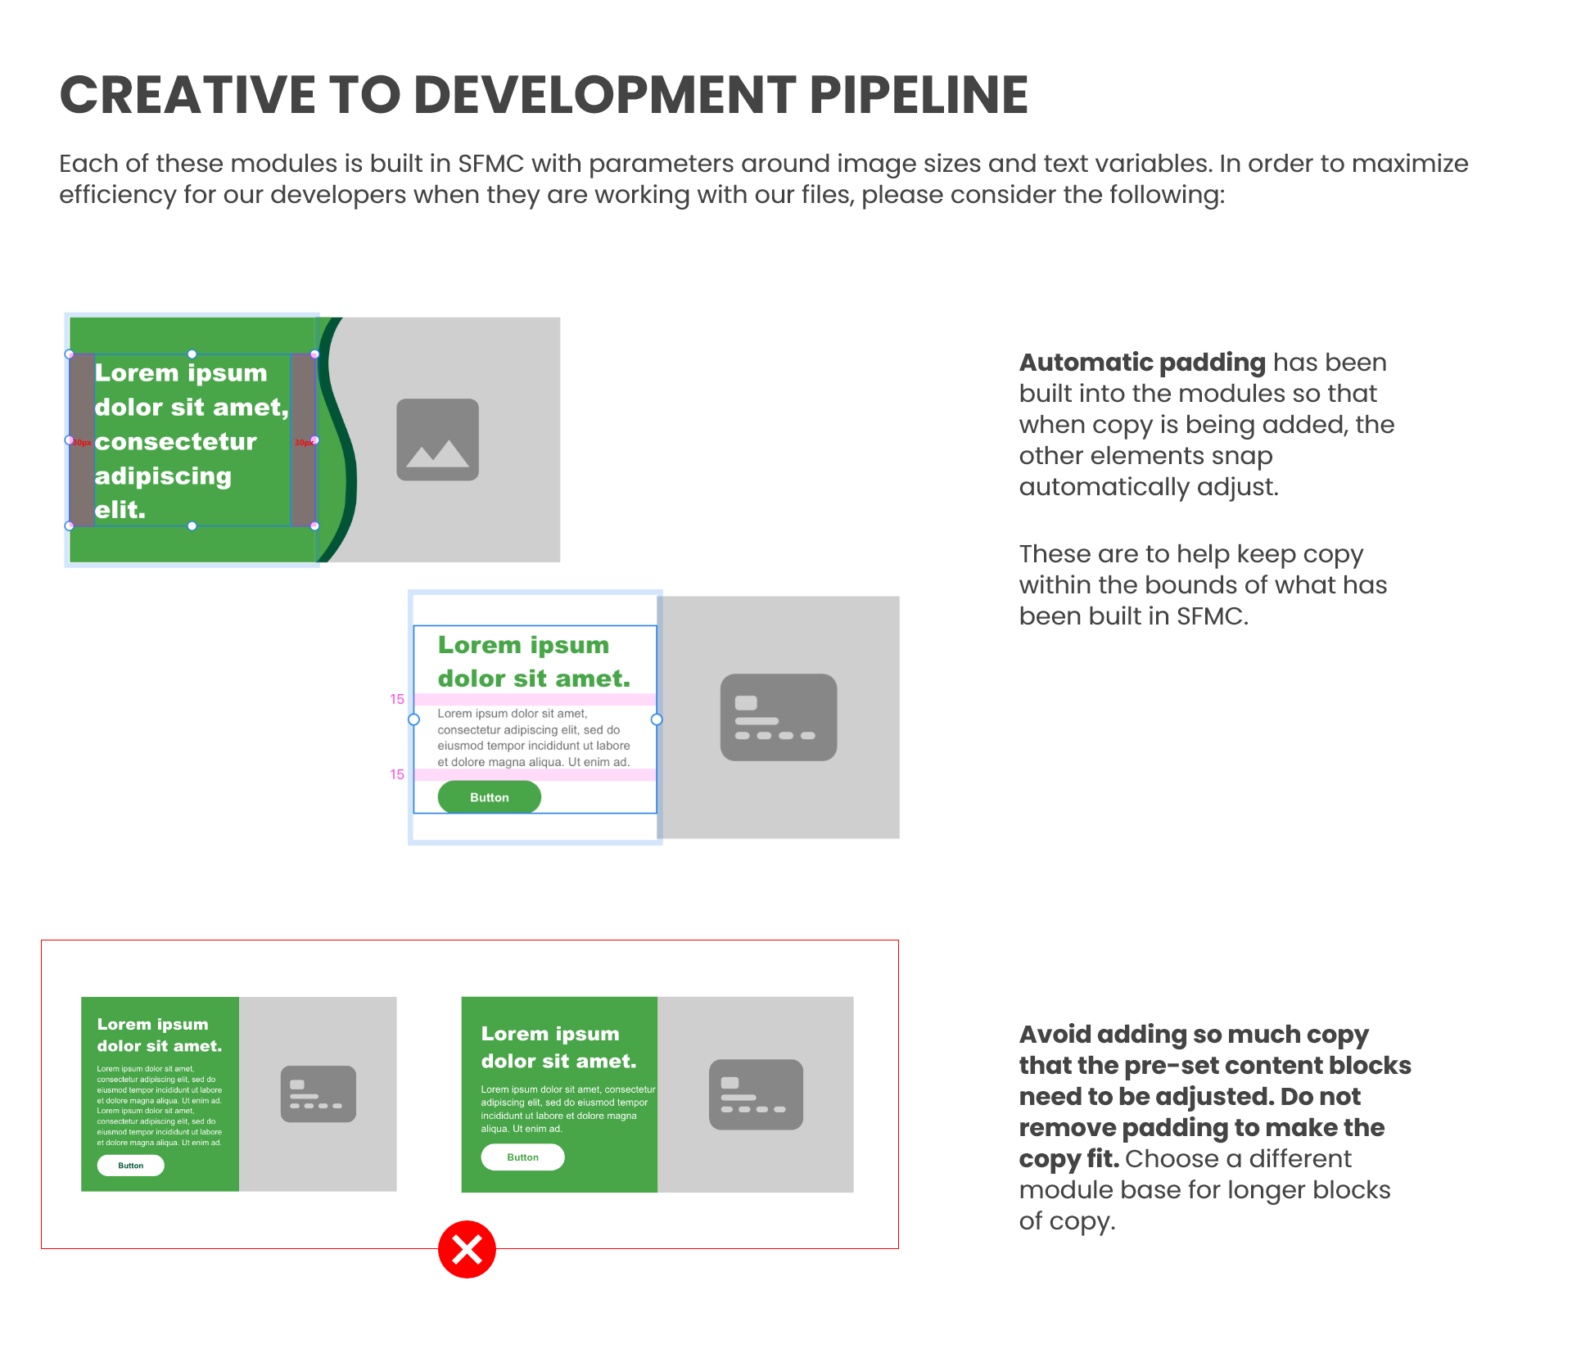Viewport: 1572px width, 1371px height.
Task: Click the 'CREATIVE TO DEVELOPMENT PIPELINE' title
Action: (x=543, y=94)
